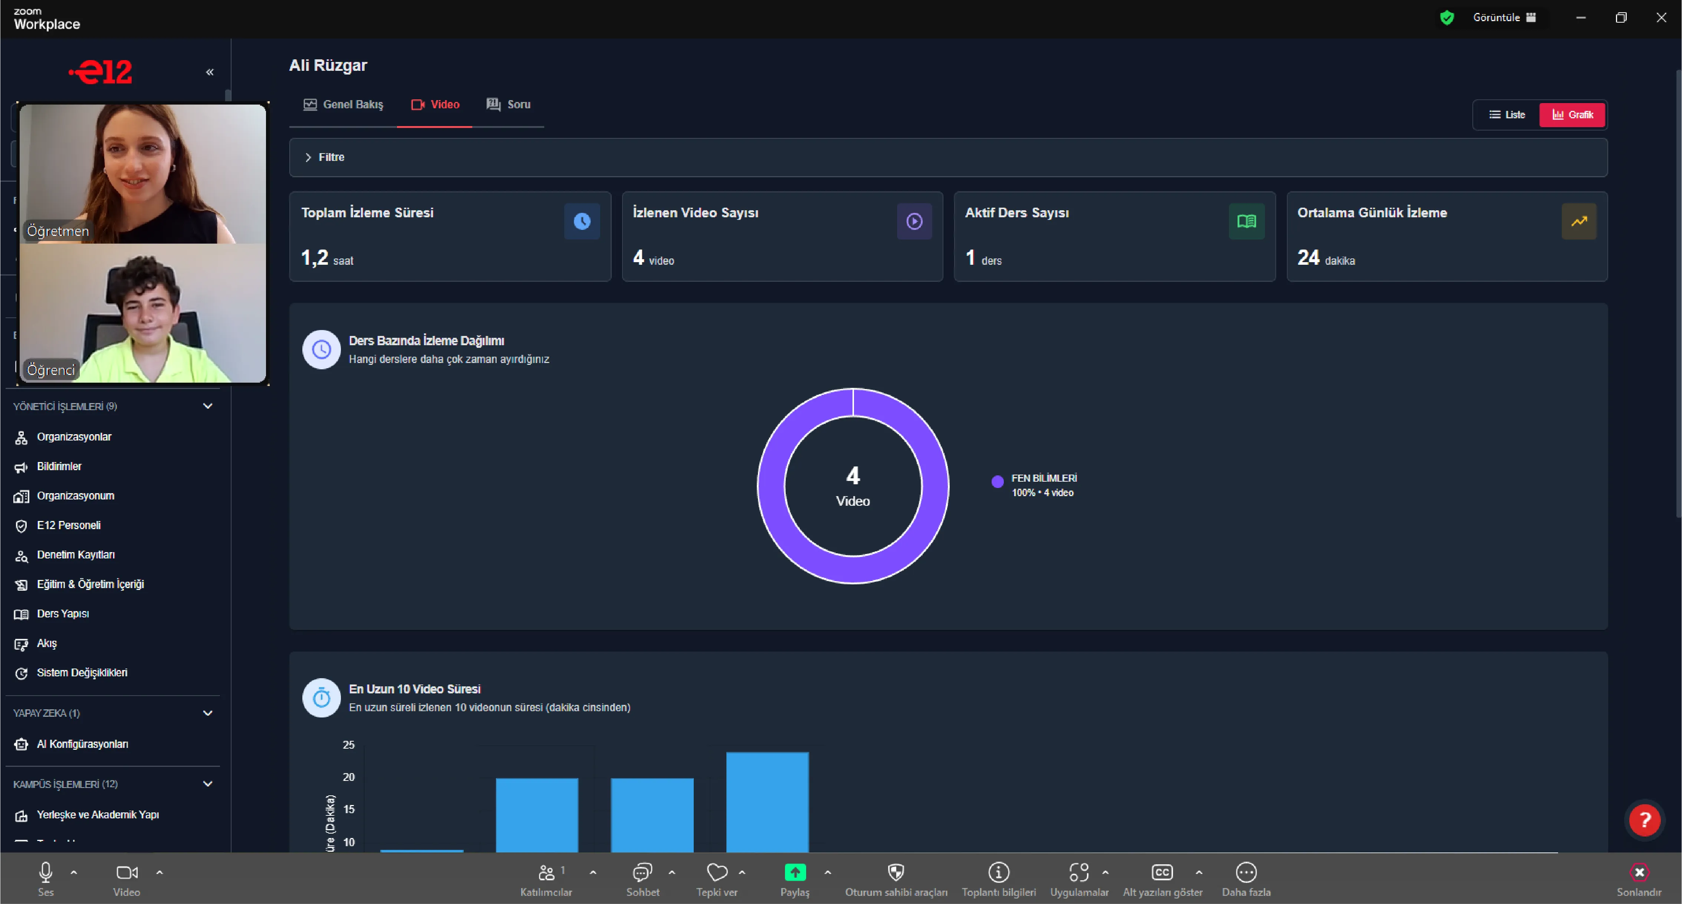Toggle Alt yazıları göster captions
Image resolution: width=1682 pixels, height=904 pixels.
click(x=1162, y=872)
